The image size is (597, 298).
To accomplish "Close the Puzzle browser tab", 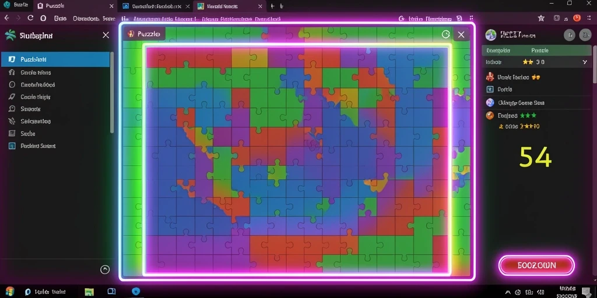I will [111, 6].
